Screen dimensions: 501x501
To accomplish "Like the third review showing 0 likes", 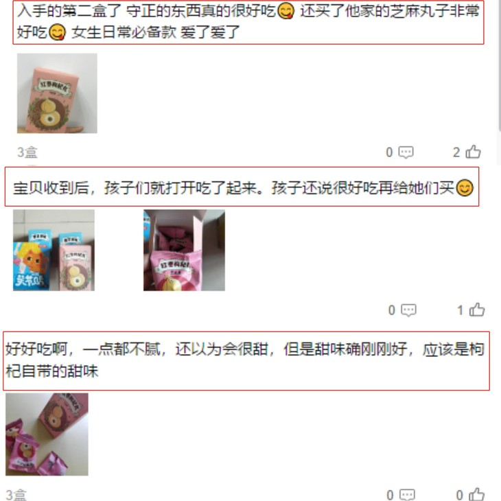I will 477,494.
